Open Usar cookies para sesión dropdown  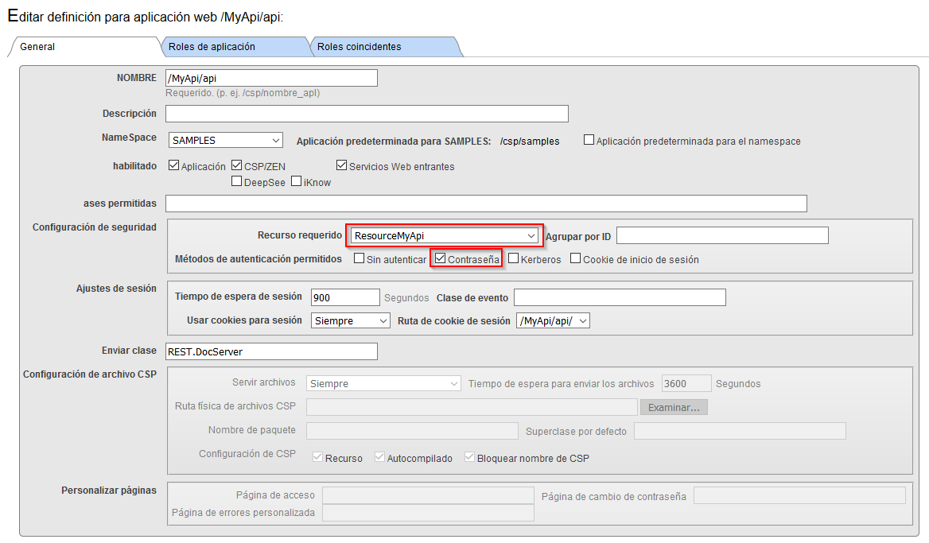[x=350, y=321]
